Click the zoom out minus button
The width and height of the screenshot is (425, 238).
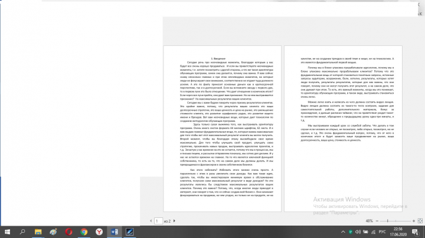click(x=377, y=221)
